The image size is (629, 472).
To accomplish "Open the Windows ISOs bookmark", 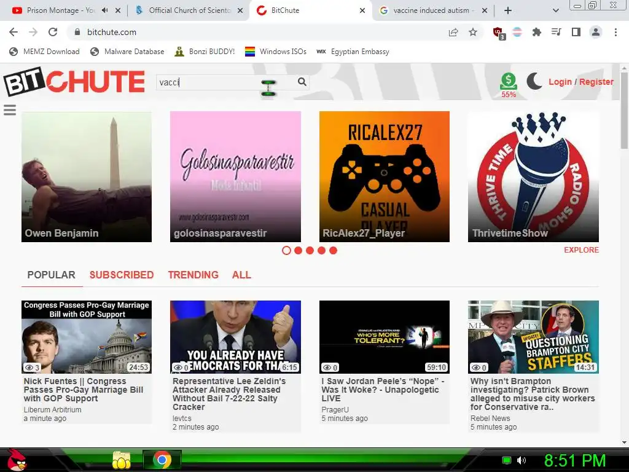I will [x=276, y=52].
